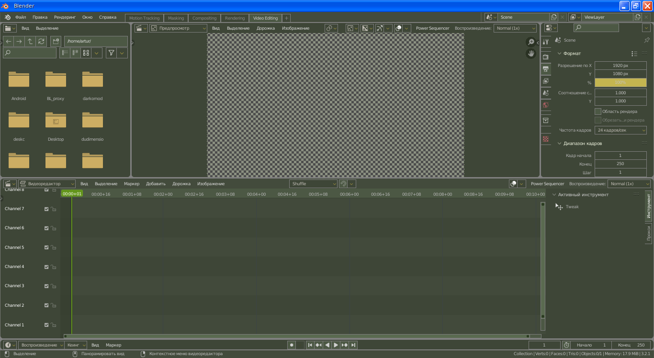The height and width of the screenshot is (358, 654).
Task: Open sequencer Добавить menu
Action: pos(156,184)
